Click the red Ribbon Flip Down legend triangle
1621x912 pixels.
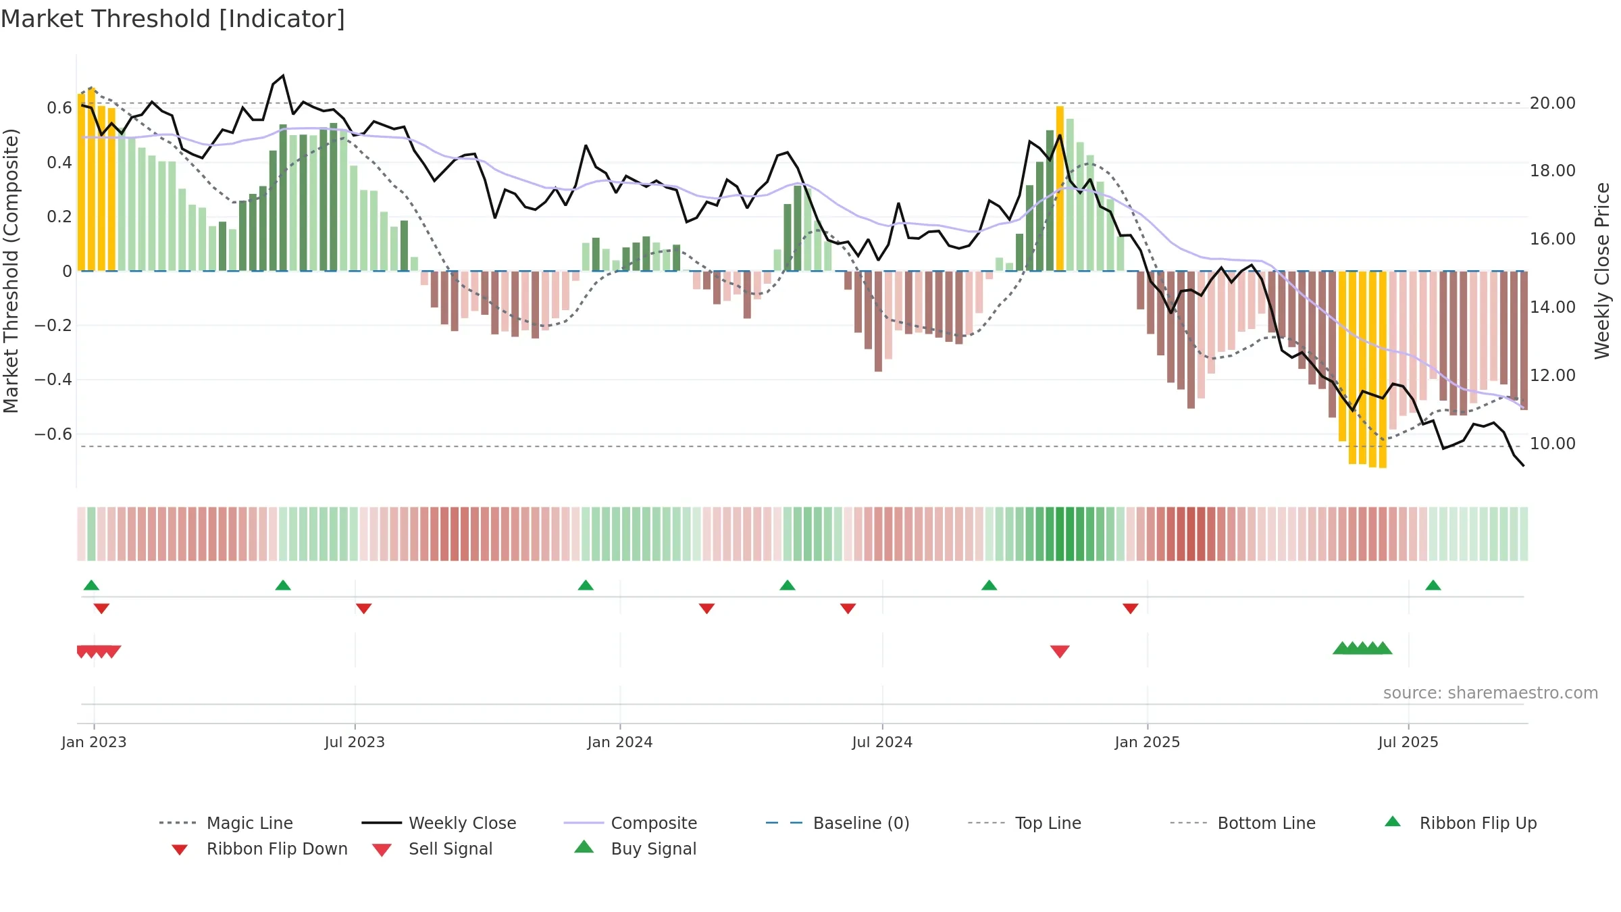180,850
